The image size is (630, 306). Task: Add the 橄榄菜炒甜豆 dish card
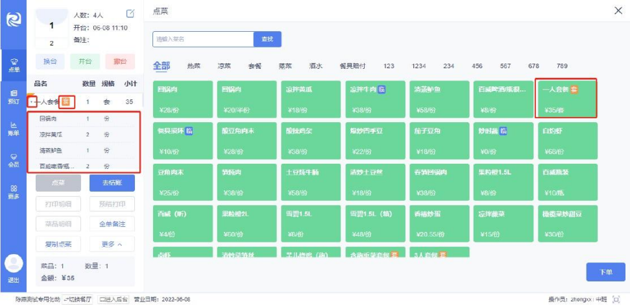(x=568, y=223)
